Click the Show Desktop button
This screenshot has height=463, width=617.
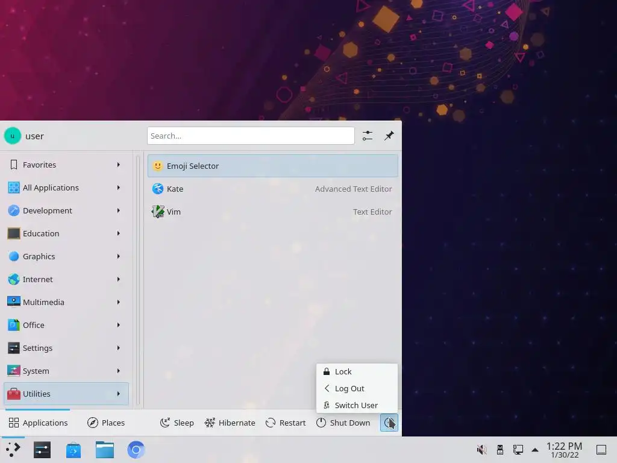[601, 450]
